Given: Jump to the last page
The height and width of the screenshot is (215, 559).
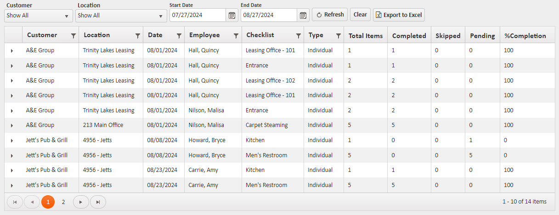Looking at the screenshot, I should (98, 202).
